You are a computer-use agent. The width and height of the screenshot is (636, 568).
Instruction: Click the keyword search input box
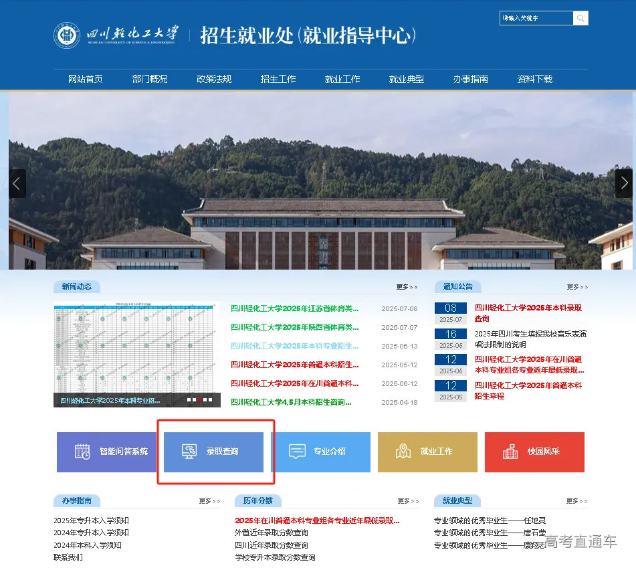point(535,18)
